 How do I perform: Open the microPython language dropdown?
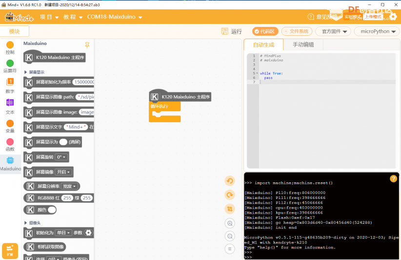(x=378, y=31)
